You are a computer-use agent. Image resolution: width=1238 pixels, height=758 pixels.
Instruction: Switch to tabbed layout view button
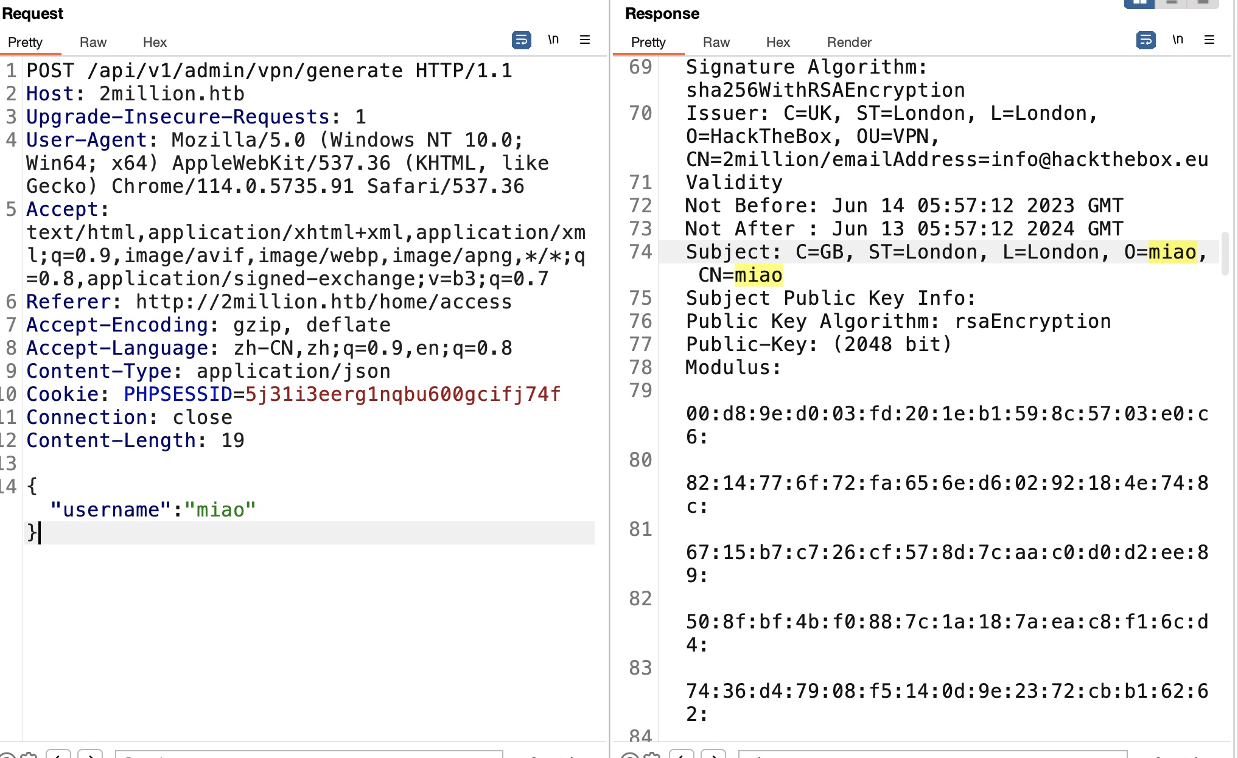1203,3
